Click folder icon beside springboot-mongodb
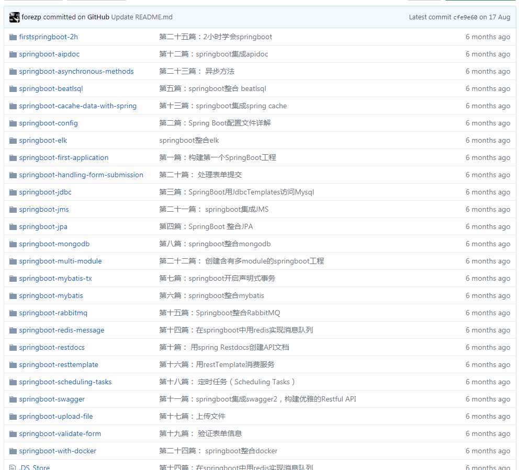Viewport: 519px width, 470px height. [x=13, y=244]
